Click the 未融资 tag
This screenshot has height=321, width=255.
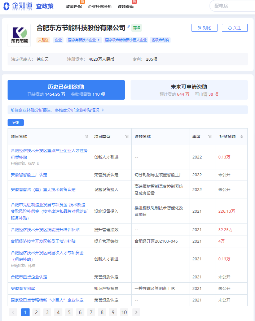[43, 40]
